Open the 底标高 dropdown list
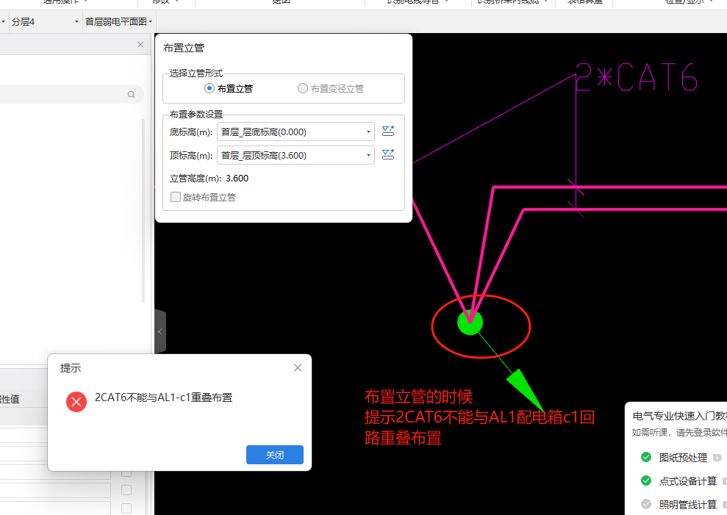Viewport: 727px width, 515px height. (368, 131)
